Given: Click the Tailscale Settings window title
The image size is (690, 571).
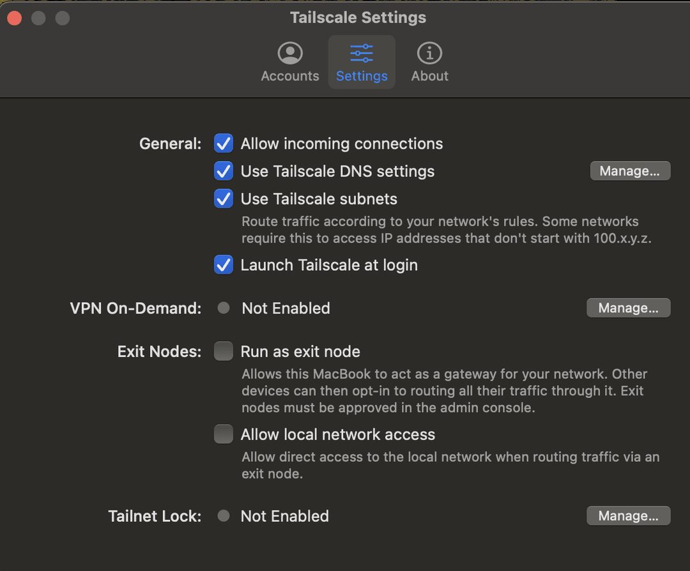Looking at the screenshot, I should pyautogui.click(x=358, y=18).
